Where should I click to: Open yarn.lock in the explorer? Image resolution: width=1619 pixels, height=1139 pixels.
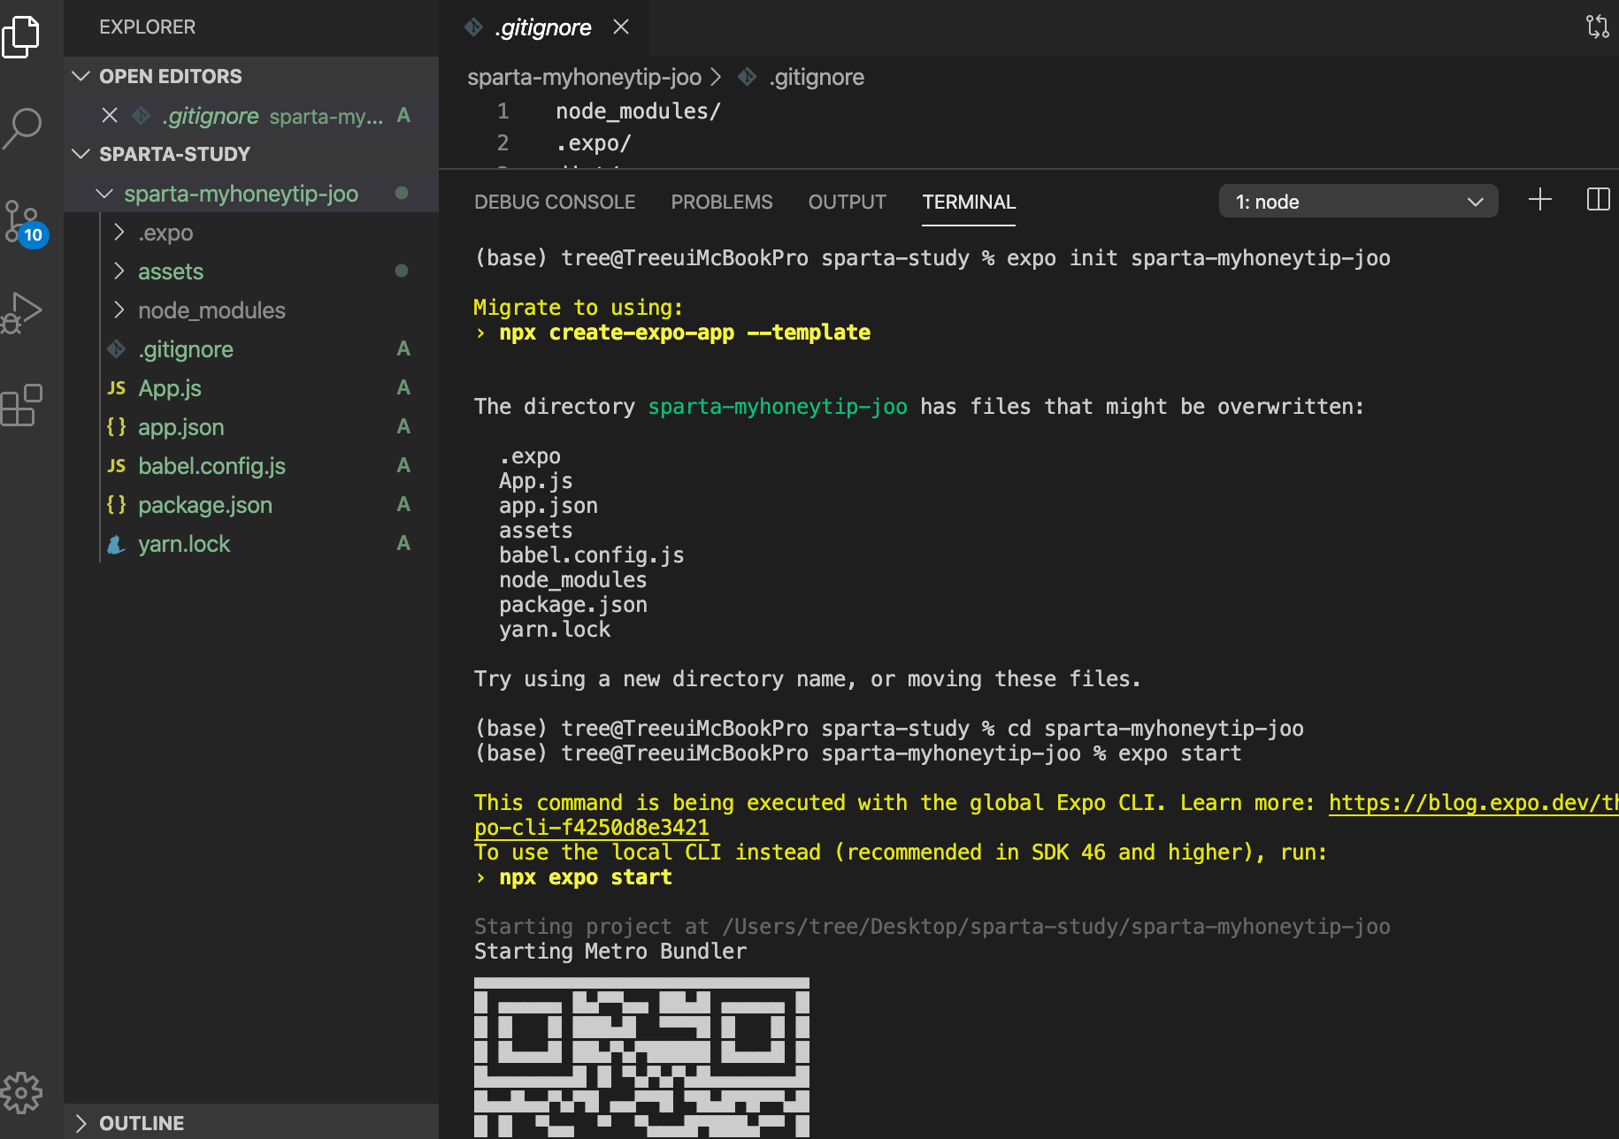pyautogui.click(x=251, y=544)
